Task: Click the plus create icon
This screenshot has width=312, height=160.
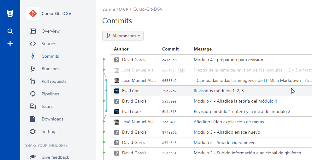Action: (x=10, y=44)
